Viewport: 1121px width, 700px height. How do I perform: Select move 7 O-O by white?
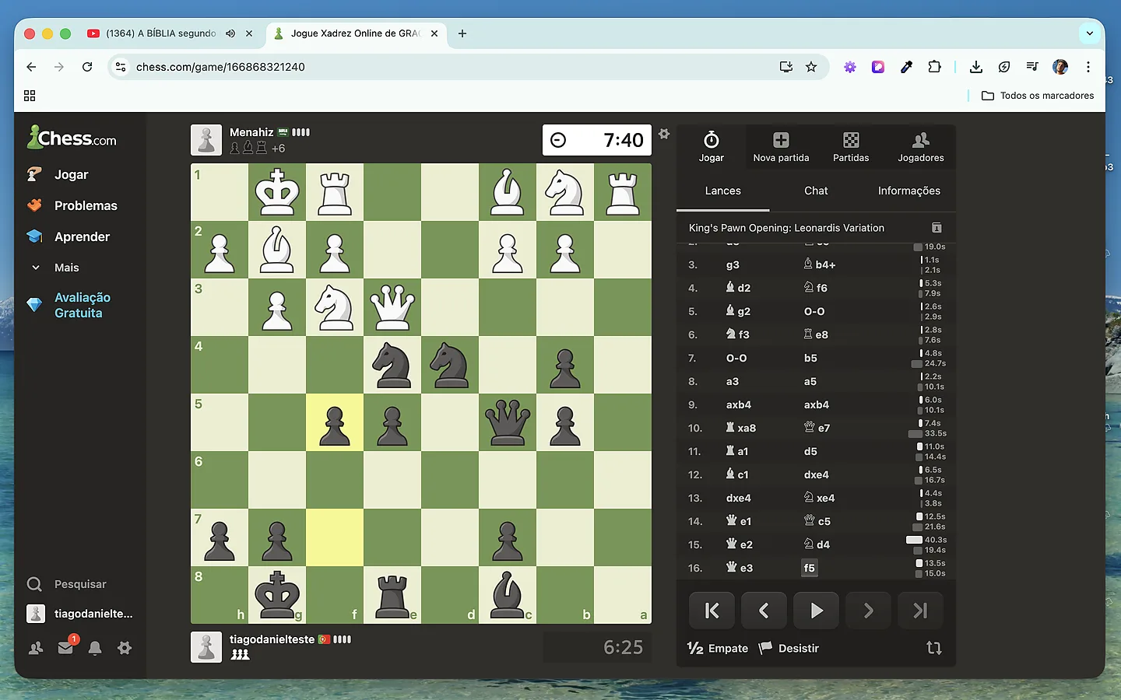click(x=736, y=358)
